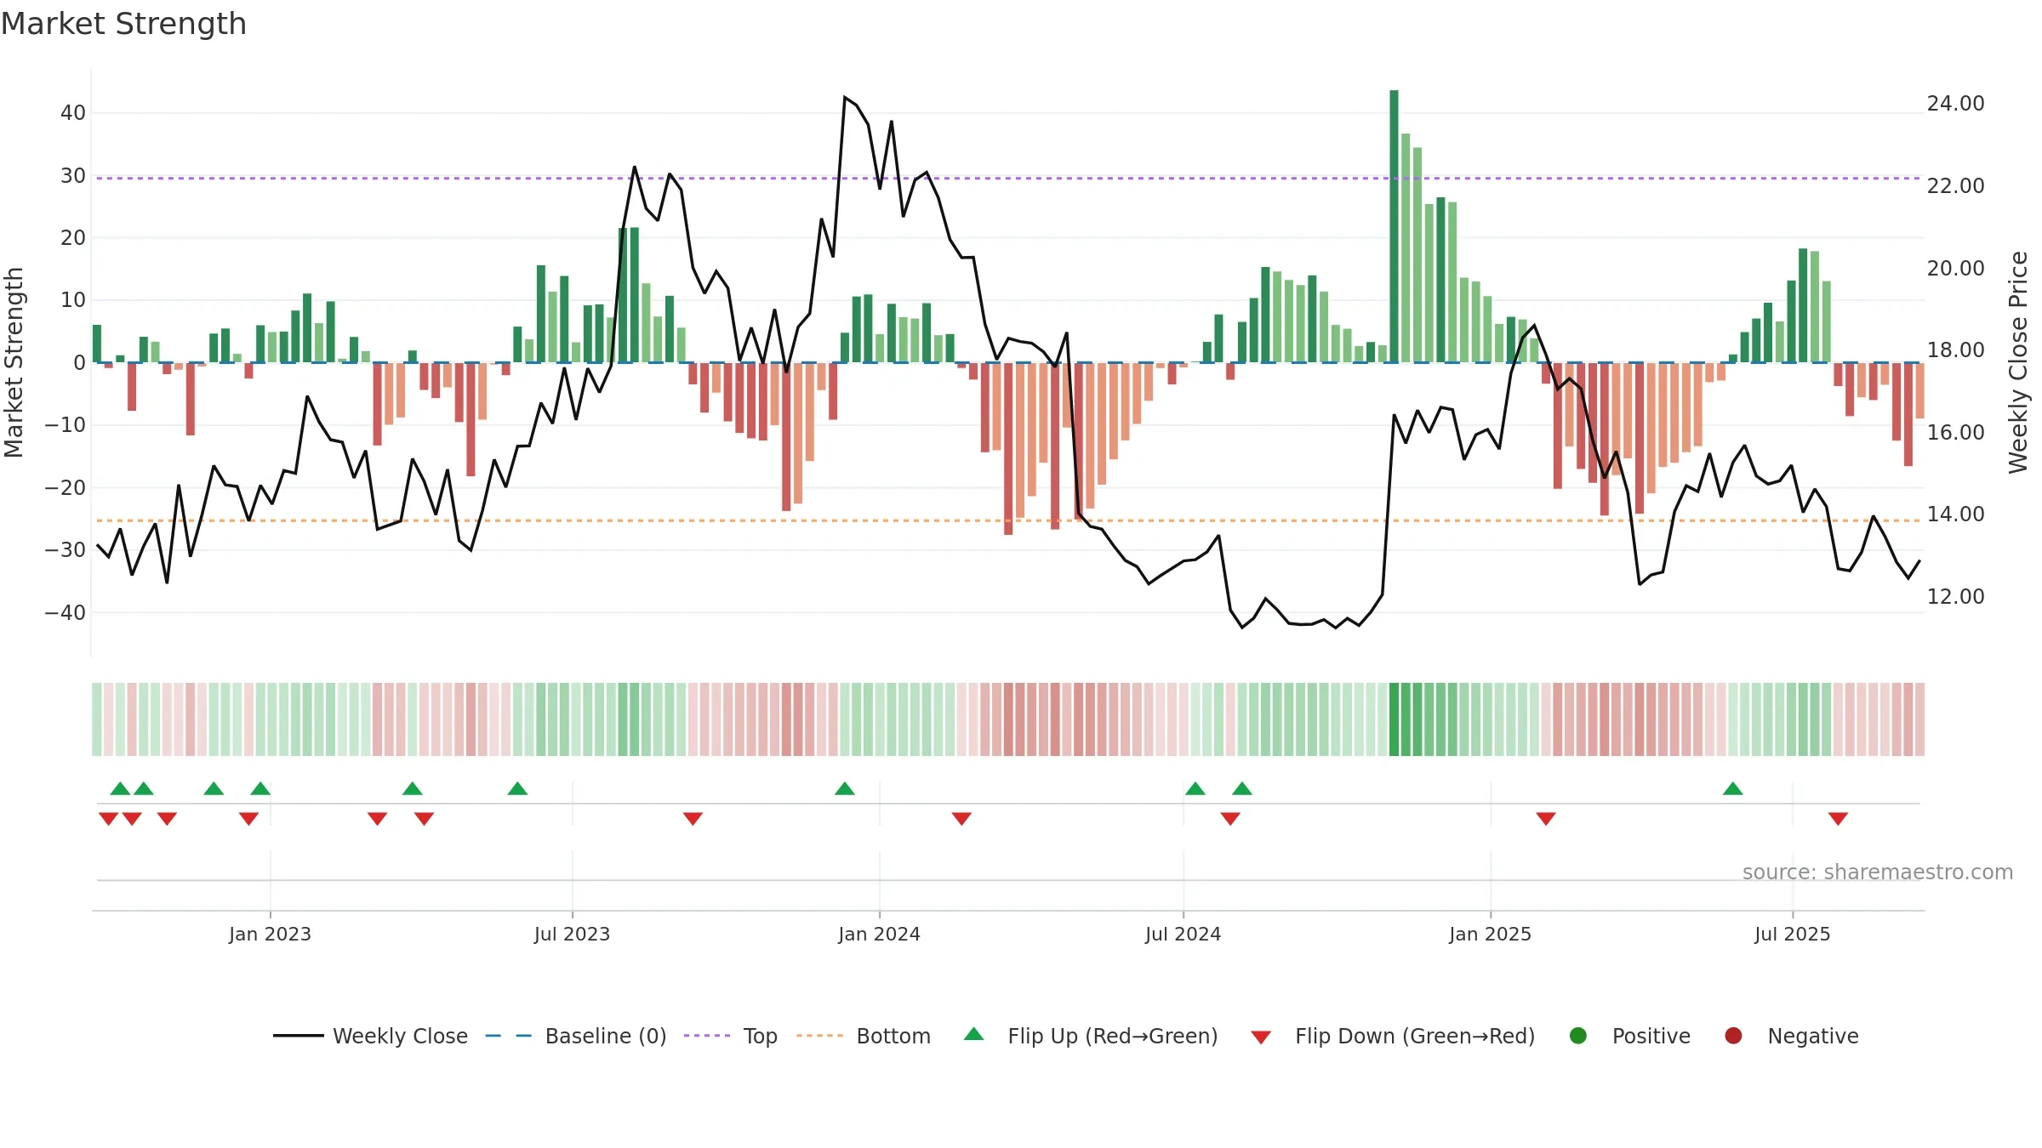This screenshot has height=1148, width=2042.
Task: Click the flip down marker between Jul 2023 and Jan 2024
Action: click(x=693, y=818)
